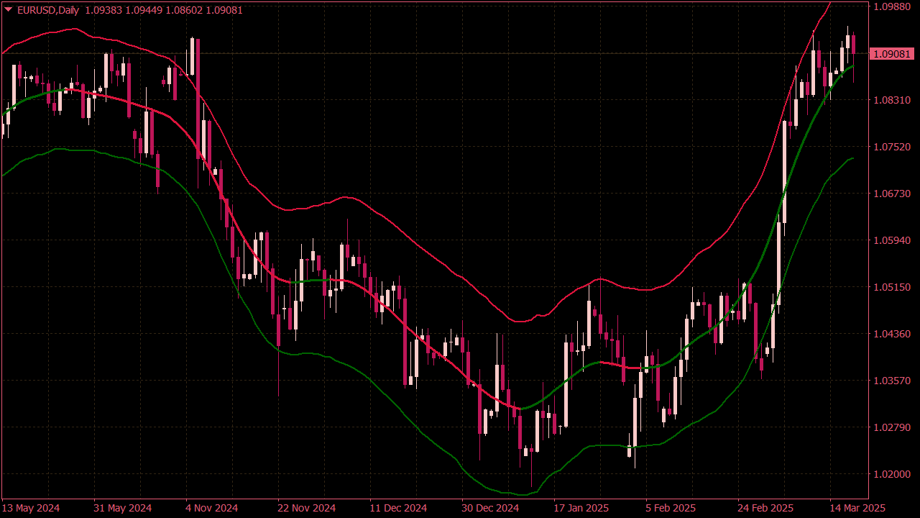Image resolution: width=920 pixels, height=518 pixels.
Task: Select the 30 Dec 2024 date label
Action: [491, 508]
